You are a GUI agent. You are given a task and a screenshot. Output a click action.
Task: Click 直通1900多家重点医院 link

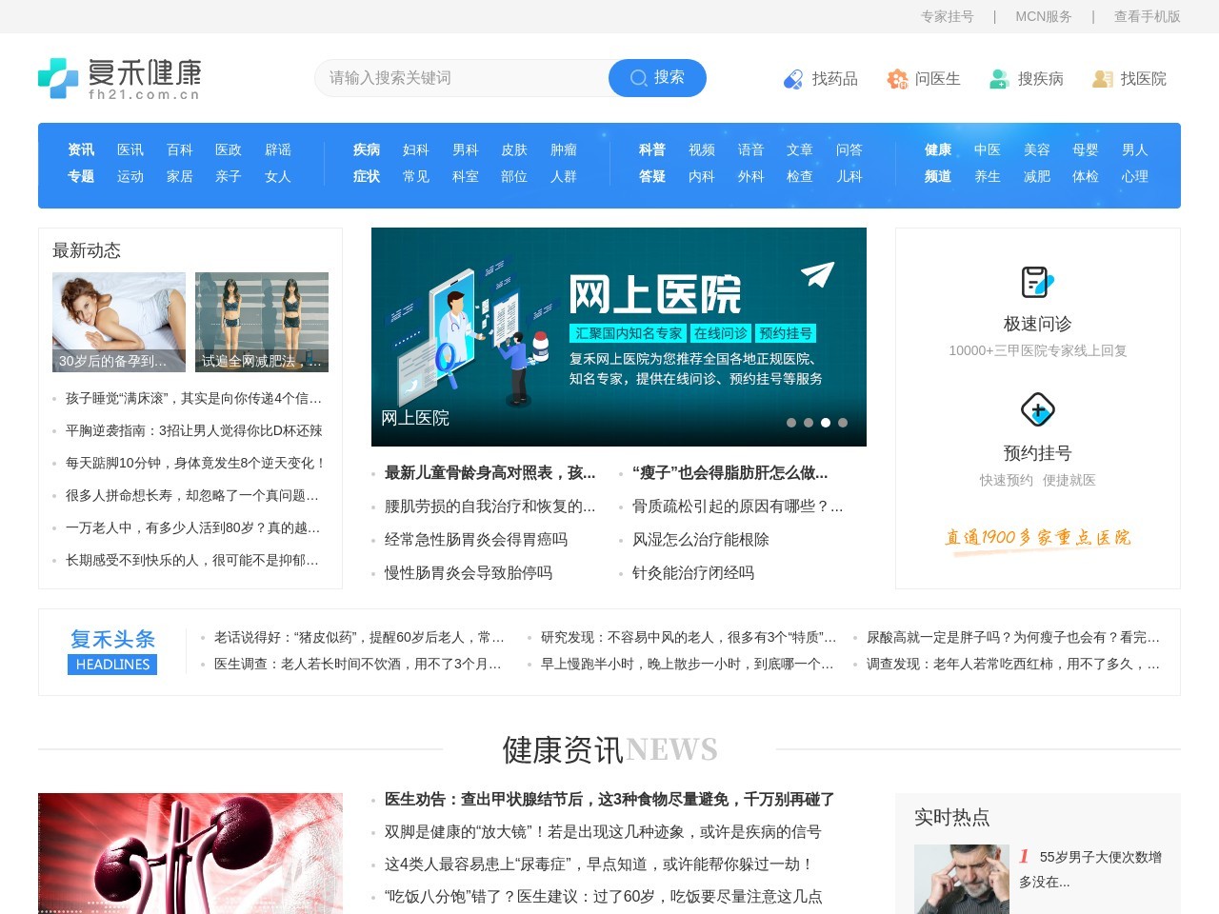pyautogui.click(x=1037, y=537)
